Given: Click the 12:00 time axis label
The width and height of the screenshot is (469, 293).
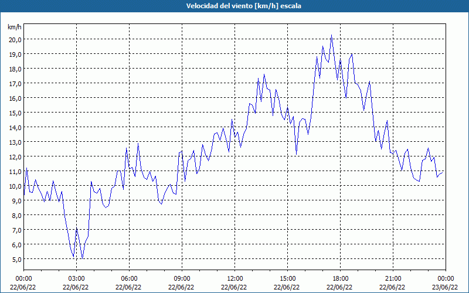Looking at the screenshot, I should click(235, 279).
